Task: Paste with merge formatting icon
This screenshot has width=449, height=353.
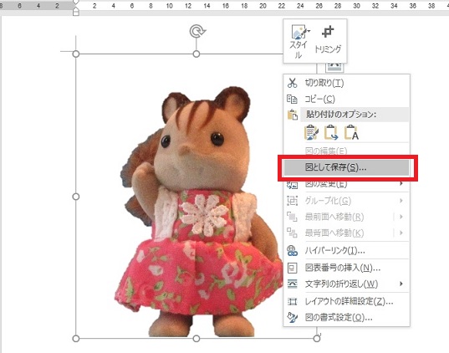Action: [331, 133]
